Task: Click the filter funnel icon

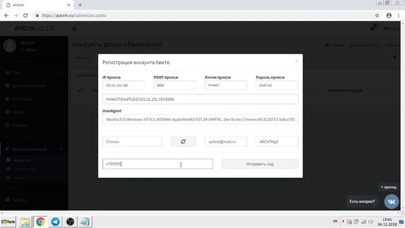Action: click(395, 58)
